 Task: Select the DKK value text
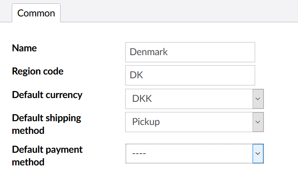(x=142, y=98)
